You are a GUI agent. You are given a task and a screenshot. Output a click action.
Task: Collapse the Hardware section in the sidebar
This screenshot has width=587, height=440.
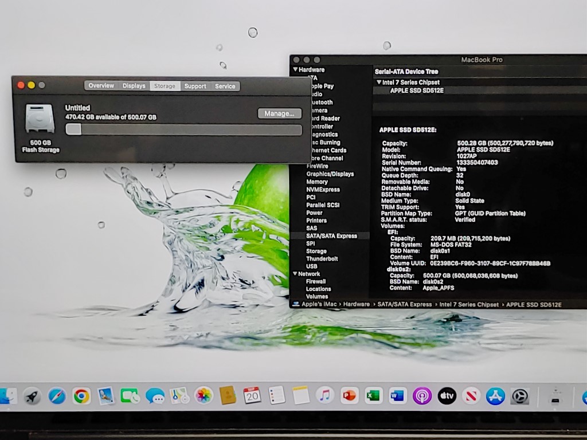[295, 69]
